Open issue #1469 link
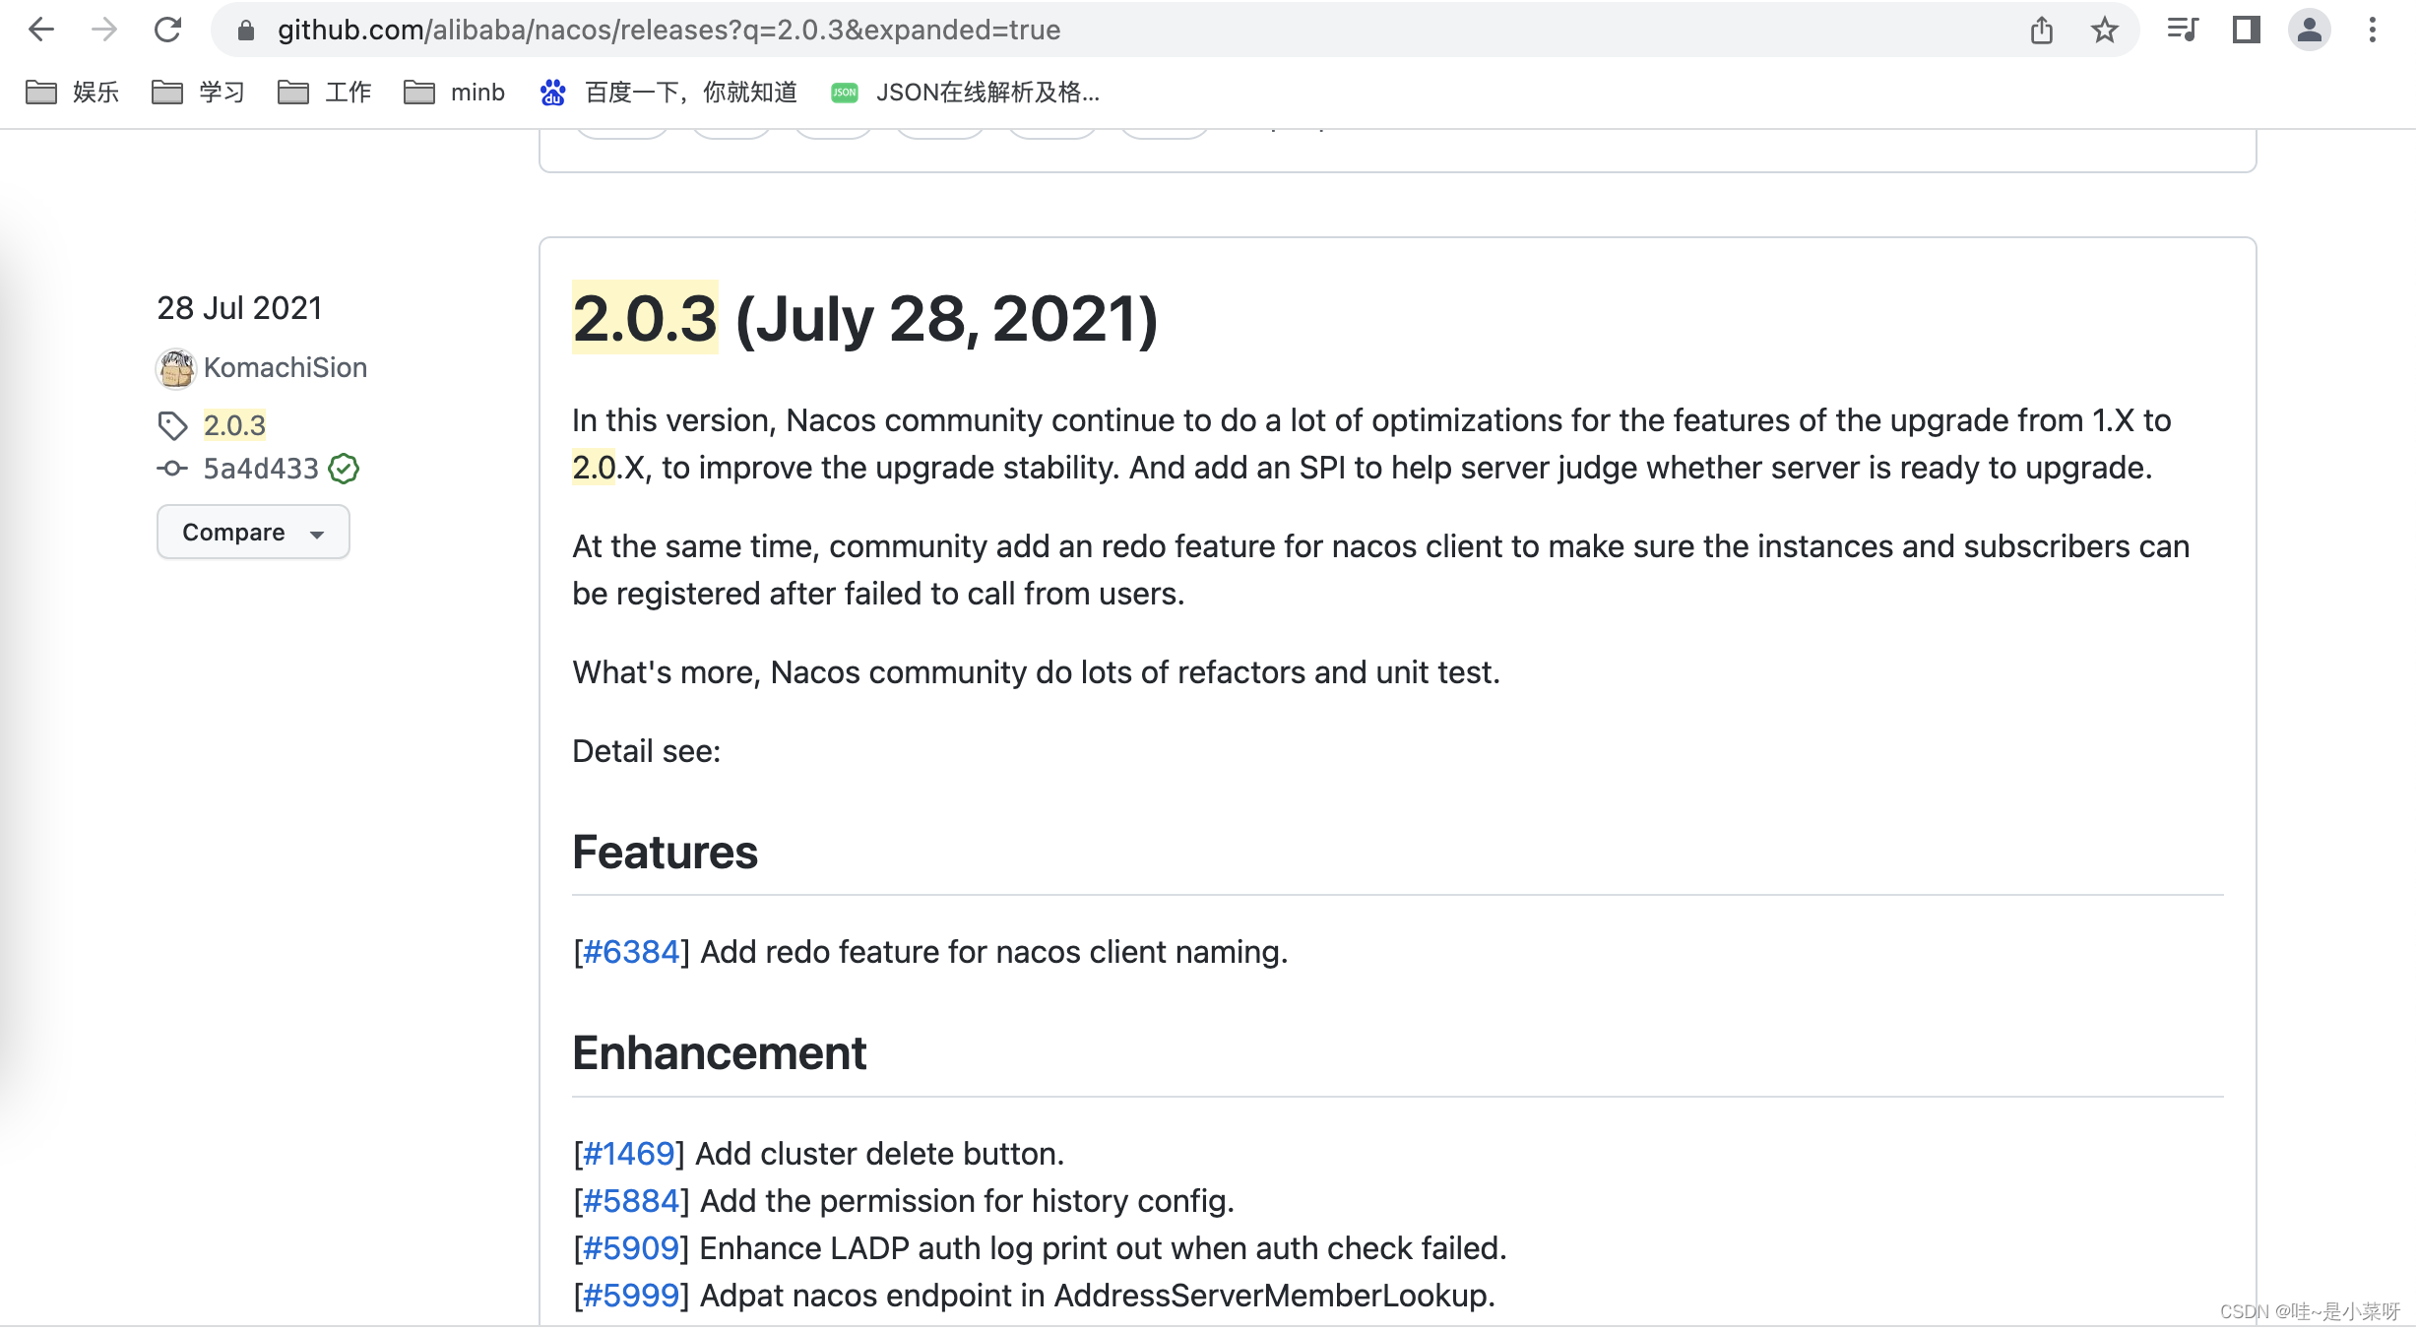 629,1154
